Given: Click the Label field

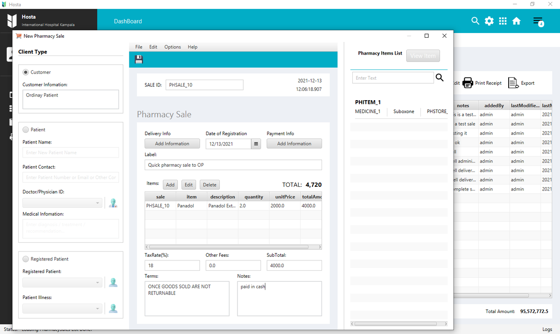Looking at the screenshot, I should [x=233, y=165].
